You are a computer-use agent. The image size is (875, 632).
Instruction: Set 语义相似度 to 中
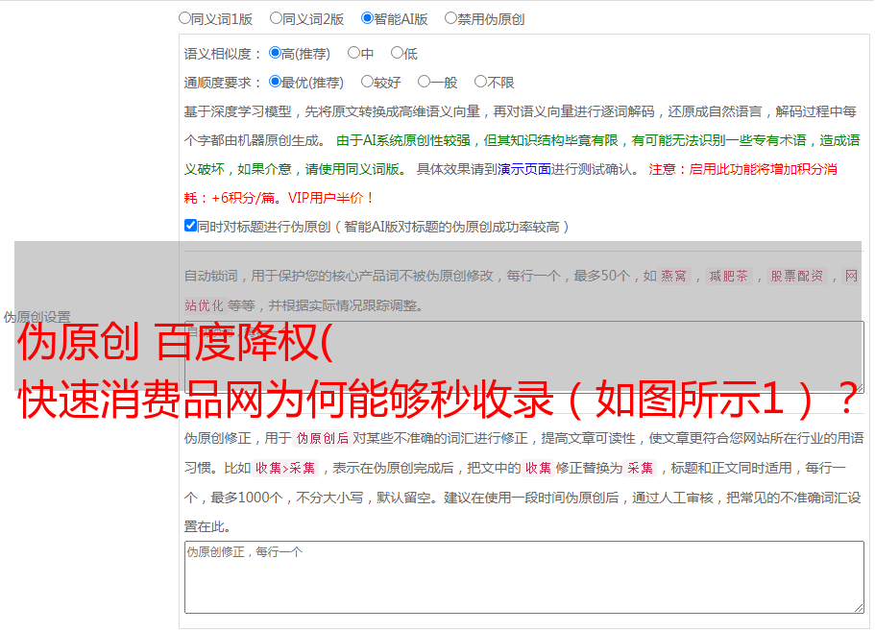[x=353, y=53]
